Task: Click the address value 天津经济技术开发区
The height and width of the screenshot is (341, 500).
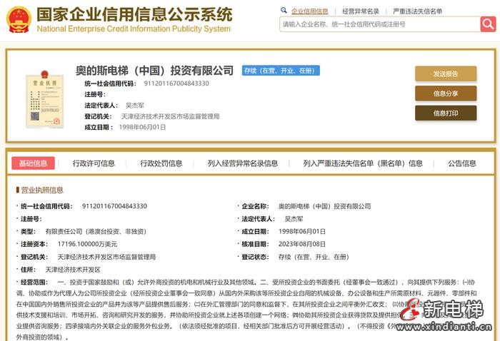Action: coord(73,270)
